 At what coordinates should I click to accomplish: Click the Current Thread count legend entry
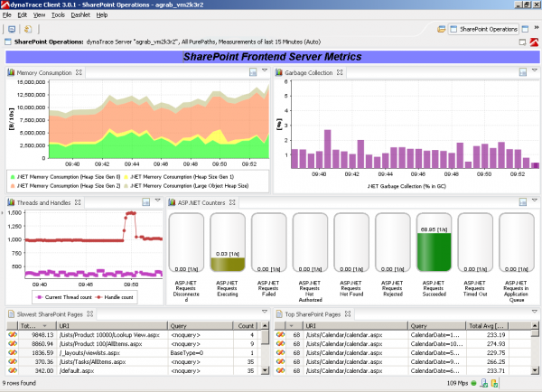click(x=64, y=297)
